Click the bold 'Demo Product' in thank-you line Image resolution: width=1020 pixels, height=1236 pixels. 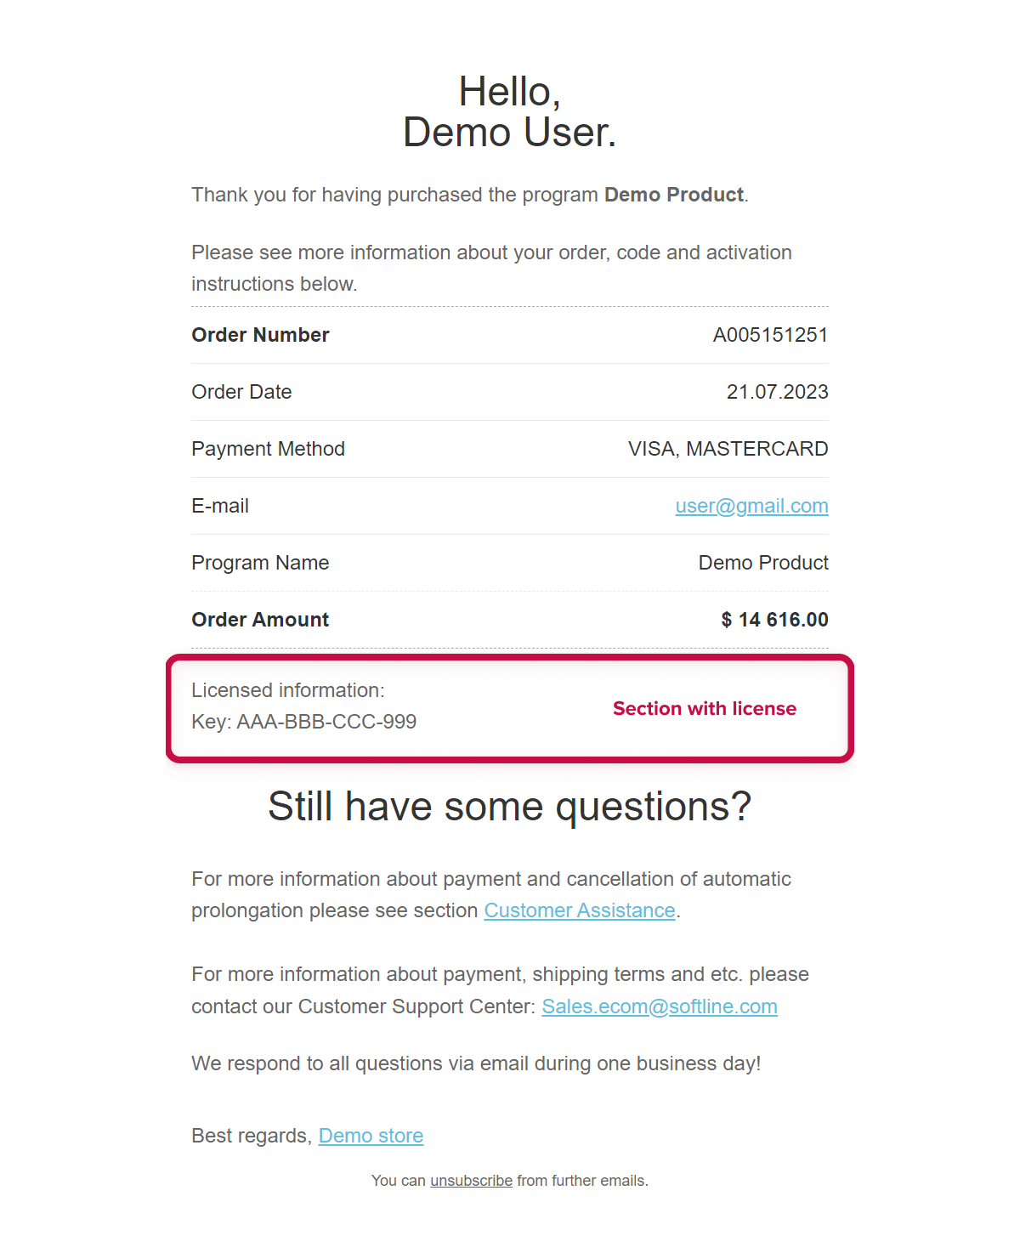pos(673,195)
